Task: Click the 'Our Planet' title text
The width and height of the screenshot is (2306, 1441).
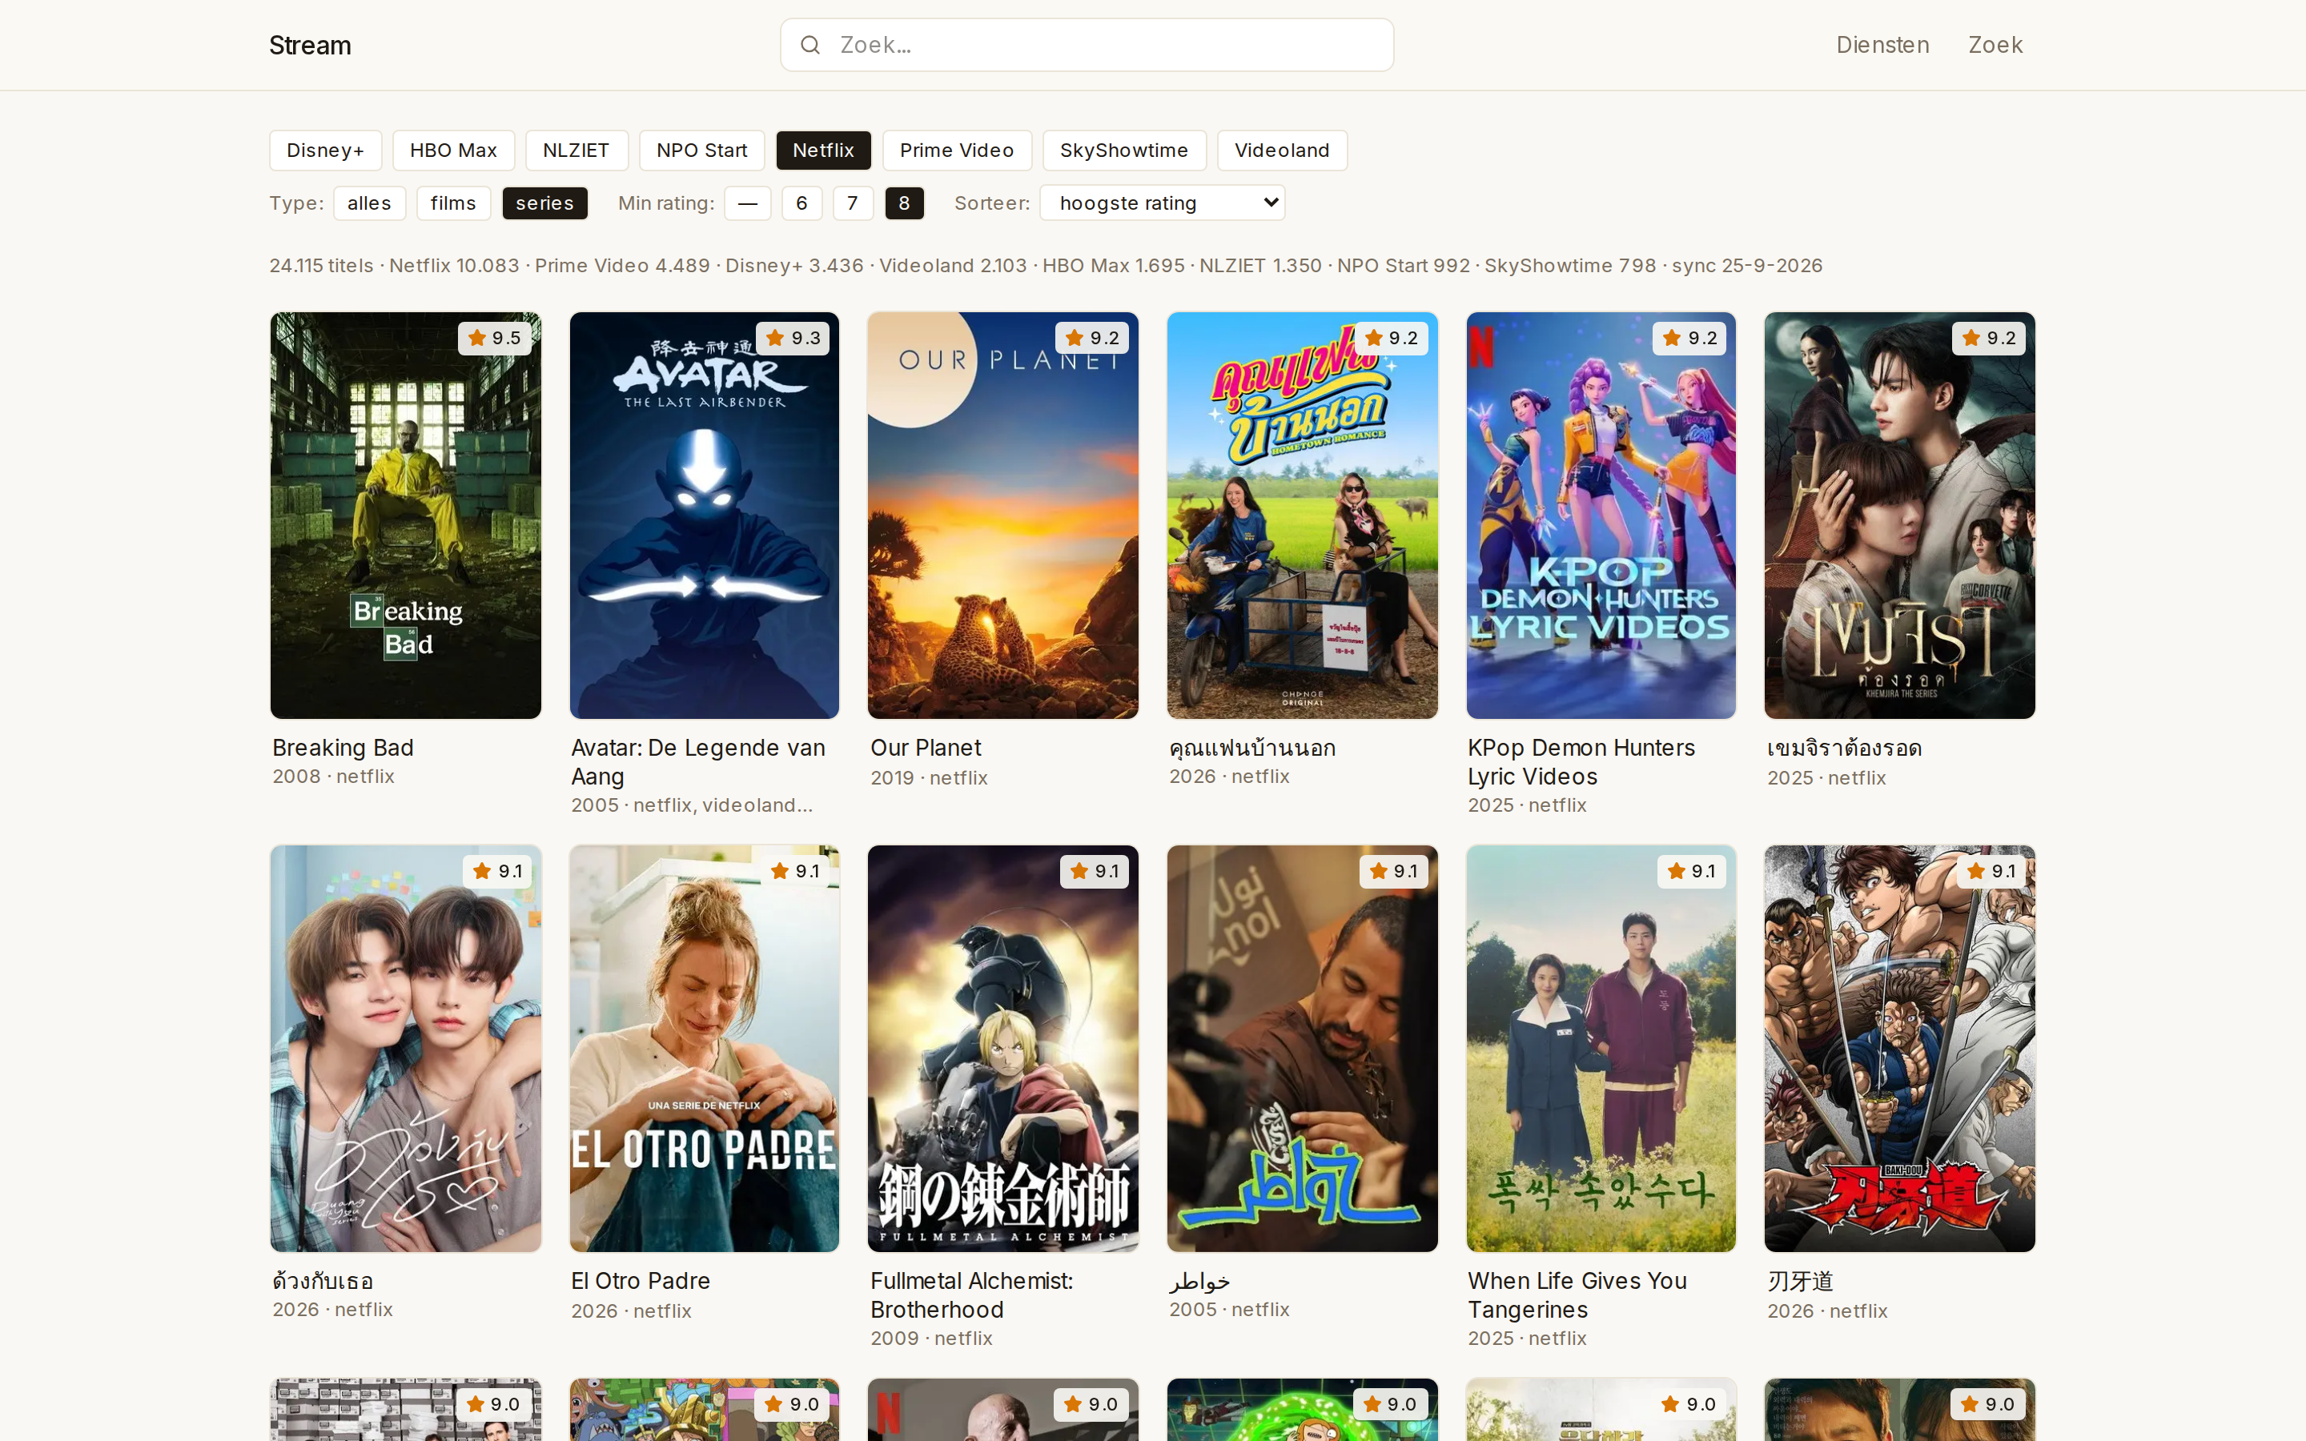Action: [926, 749]
